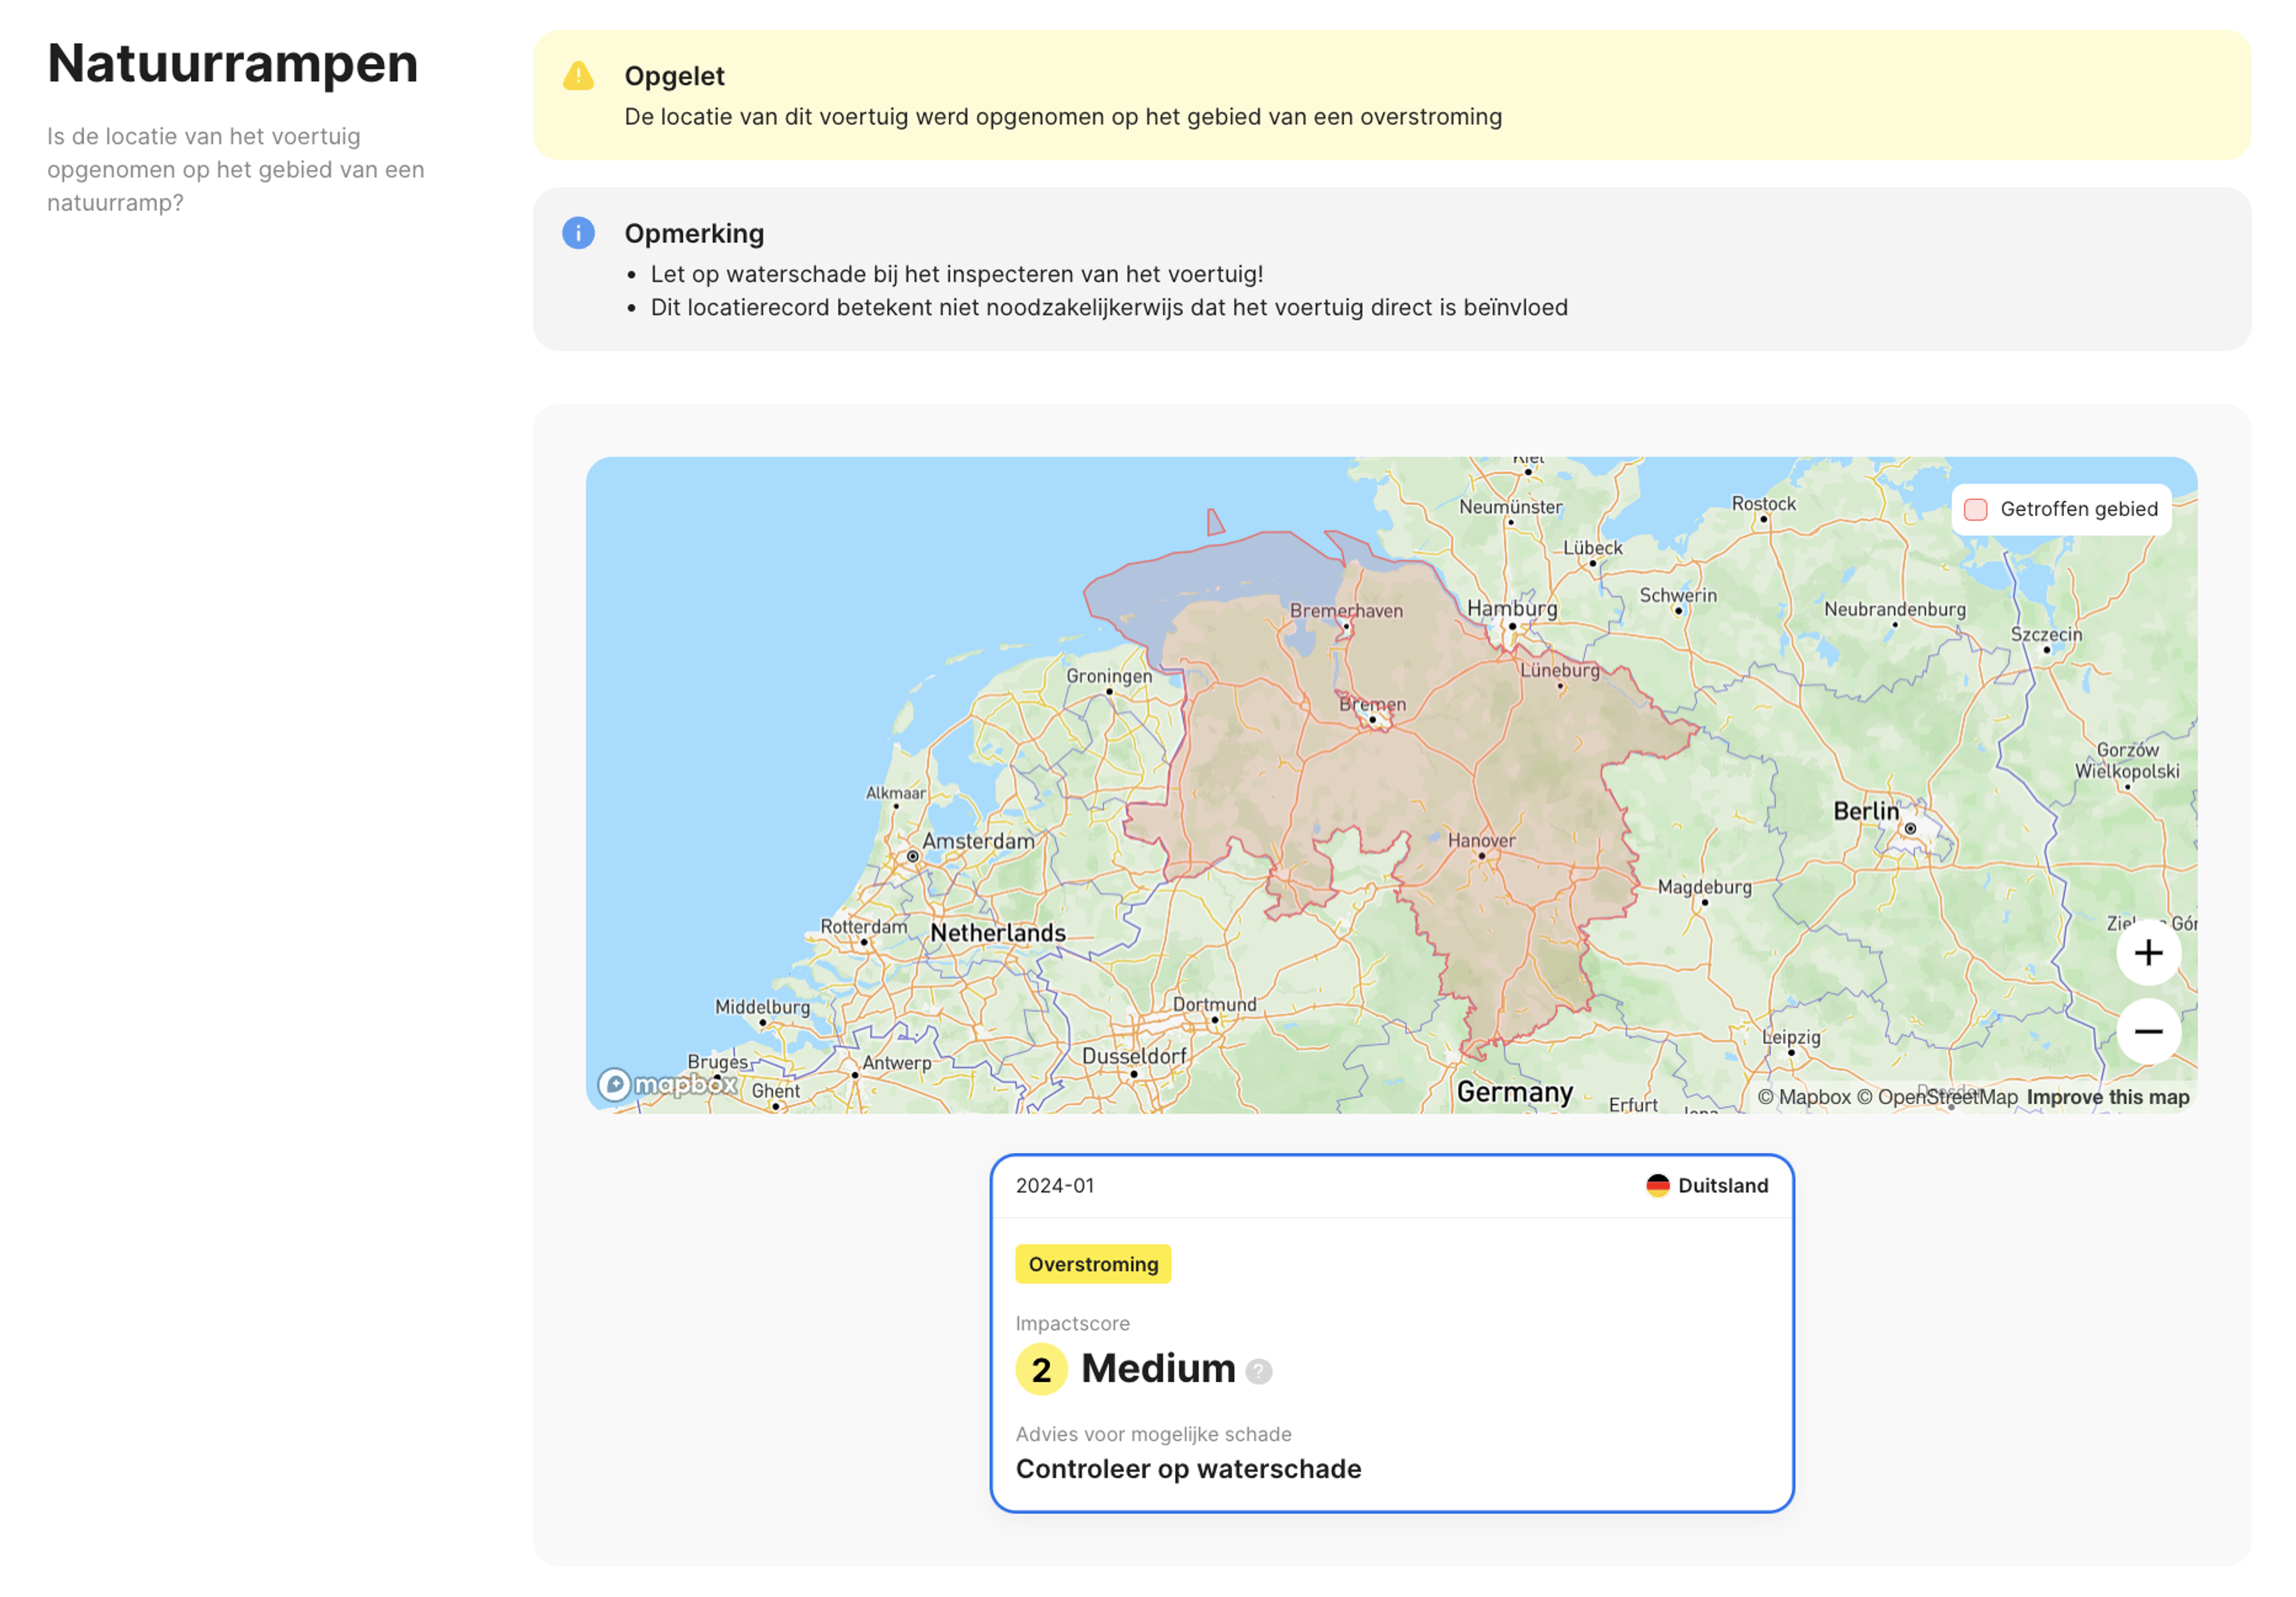
Task: Click Neubrandenburg on the map
Action: pyautogui.click(x=1894, y=609)
